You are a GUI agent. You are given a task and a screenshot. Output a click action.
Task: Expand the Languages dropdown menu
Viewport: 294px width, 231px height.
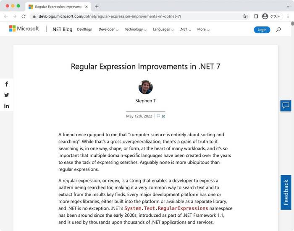[x=163, y=29]
